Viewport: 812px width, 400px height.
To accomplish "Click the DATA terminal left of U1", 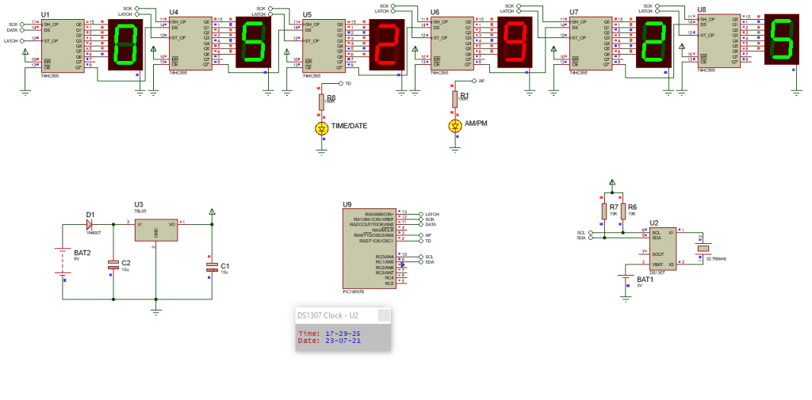I will (21, 30).
